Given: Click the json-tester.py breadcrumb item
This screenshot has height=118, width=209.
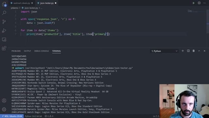Looking at the screenshot, I should 31,8.
